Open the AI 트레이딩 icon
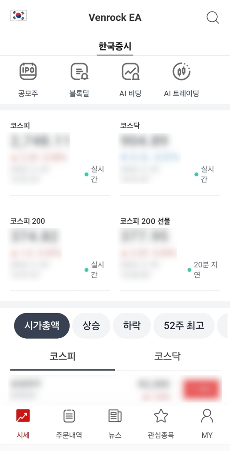This screenshot has height=451, width=230. coord(182,71)
